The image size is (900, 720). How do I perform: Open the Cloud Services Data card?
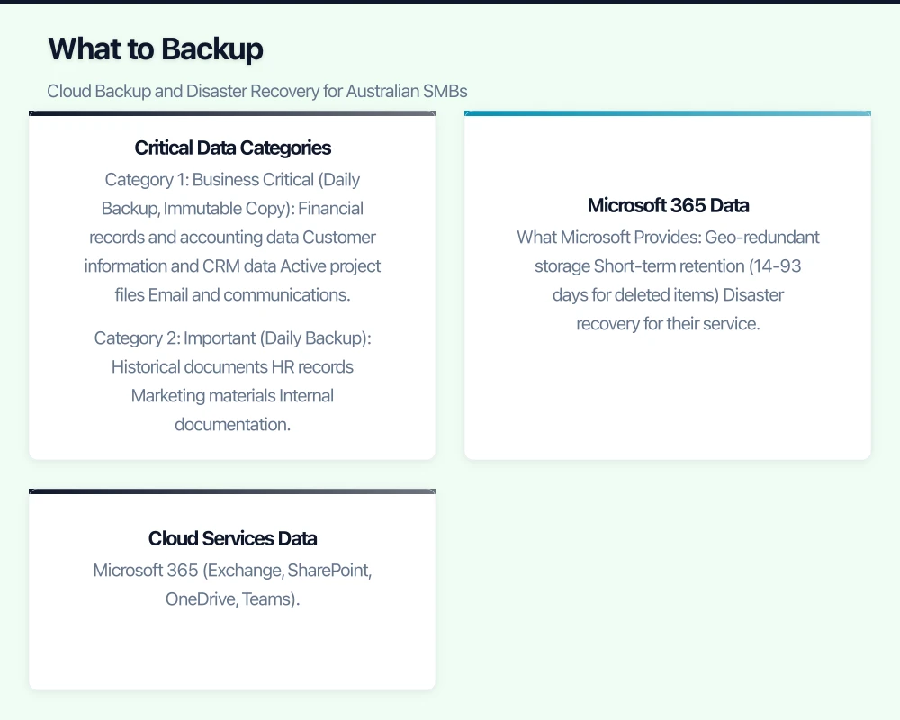[x=232, y=589]
